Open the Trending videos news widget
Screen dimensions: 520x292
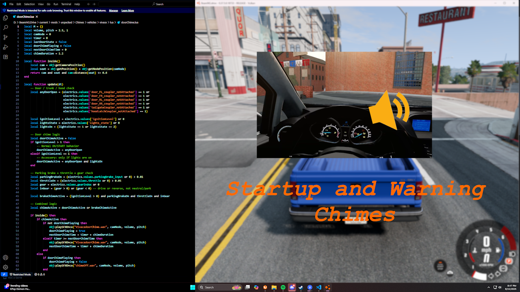point(18,287)
